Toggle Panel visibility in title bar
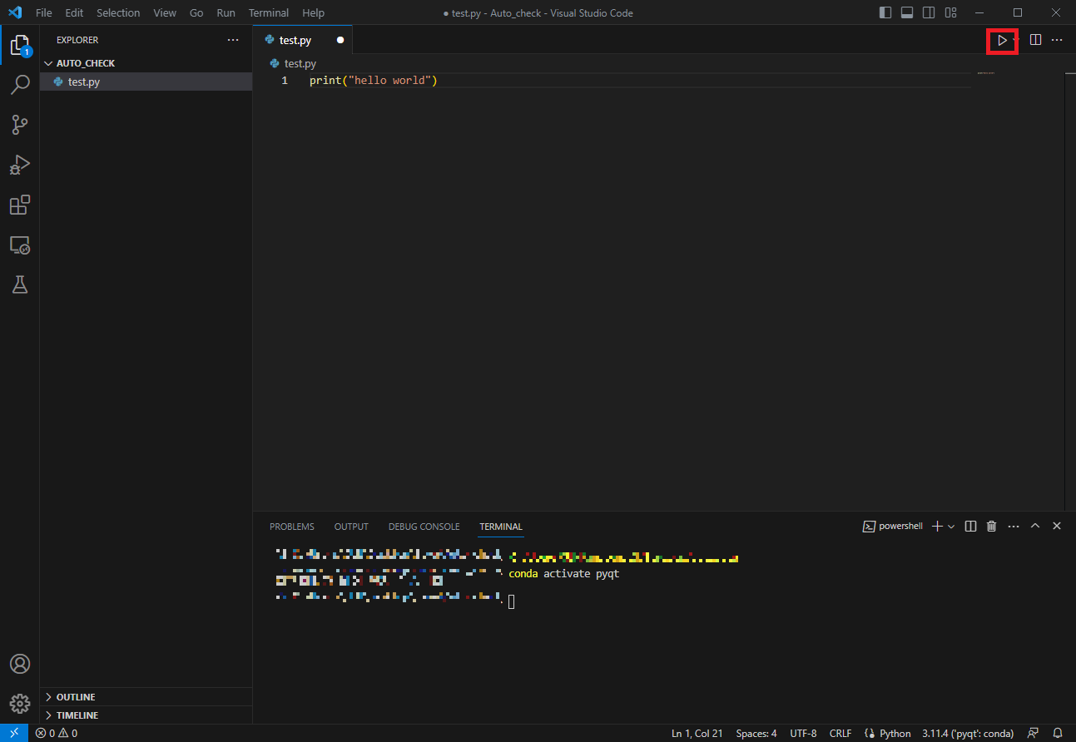This screenshot has height=742, width=1076. coord(907,13)
